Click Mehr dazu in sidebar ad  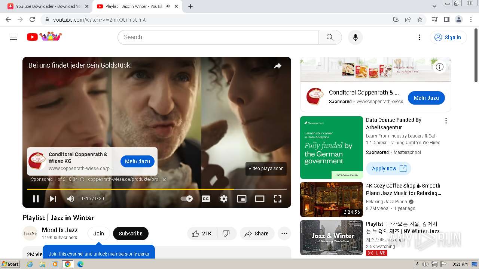coord(426,98)
